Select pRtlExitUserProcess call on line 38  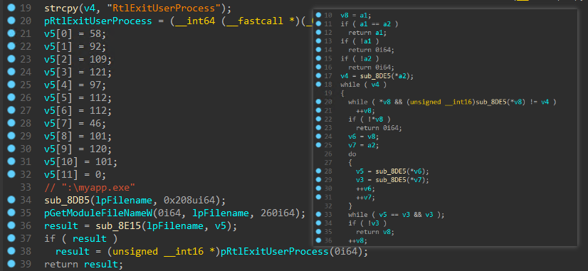pyautogui.click(x=275, y=251)
